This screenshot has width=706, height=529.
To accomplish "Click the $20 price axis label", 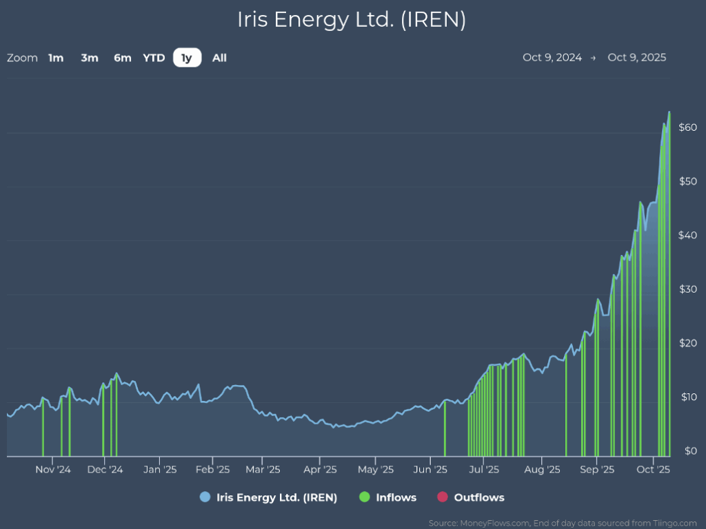I will pyautogui.click(x=687, y=343).
